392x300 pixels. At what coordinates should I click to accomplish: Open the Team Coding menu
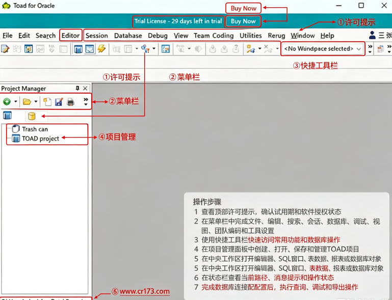(x=214, y=36)
